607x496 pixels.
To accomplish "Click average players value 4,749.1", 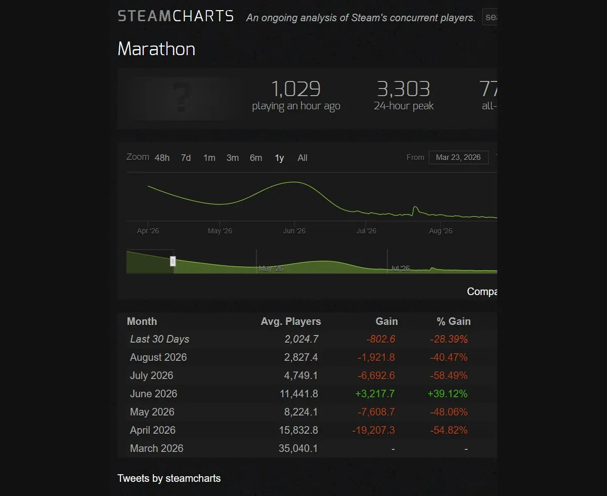I will (x=301, y=376).
